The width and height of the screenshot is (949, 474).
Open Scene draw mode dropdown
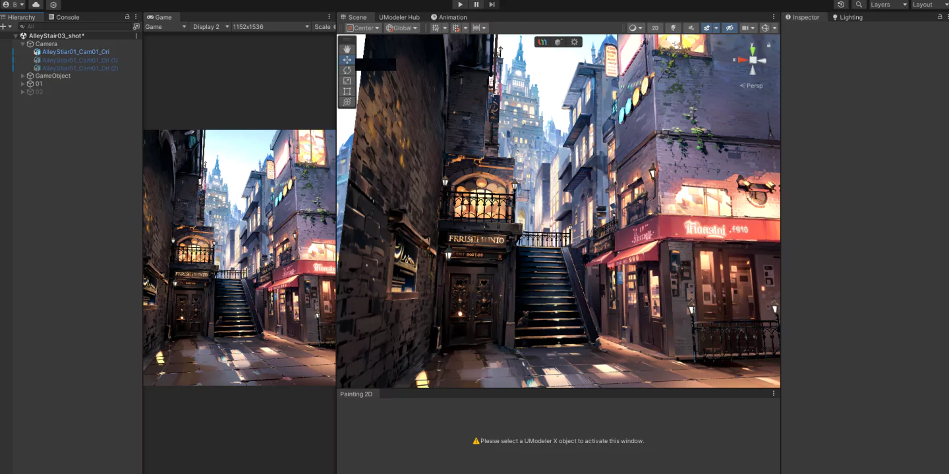636,28
